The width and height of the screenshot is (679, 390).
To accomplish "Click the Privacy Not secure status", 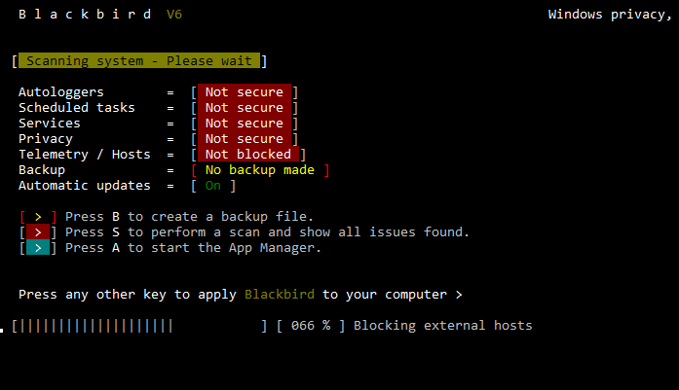I will click(245, 138).
